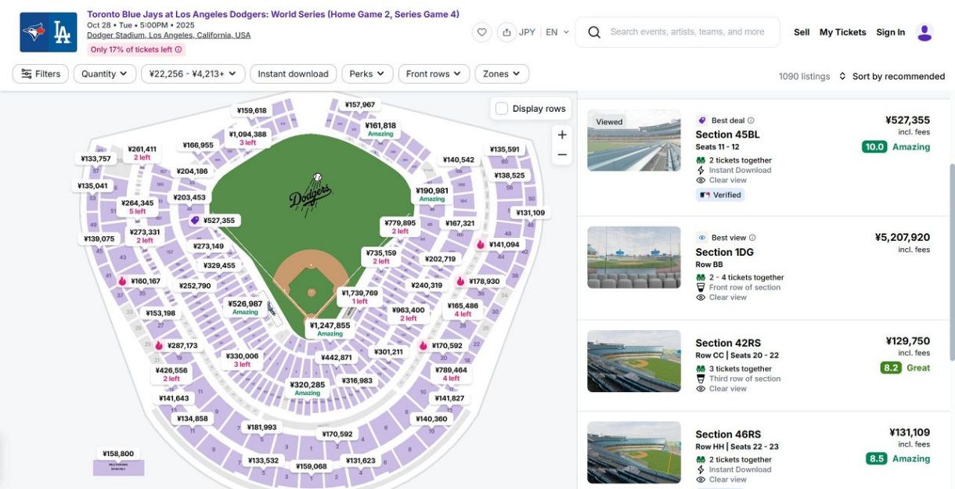Screen dimensions: 955x489
Task: Select the ¥161,818 Amazing price tag
Action: click(380, 129)
